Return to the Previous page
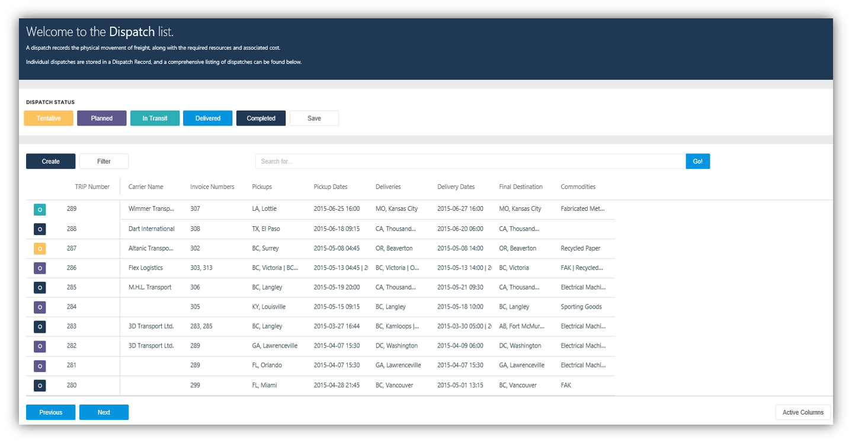852x443 pixels. 50,412
